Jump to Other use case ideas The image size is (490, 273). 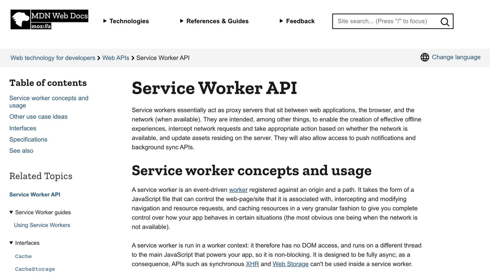click(x=38, y=117)
